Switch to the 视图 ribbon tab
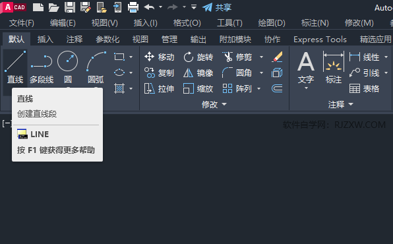Image resolution: width=393 pixels, height=244 pixels. (140, 40)
